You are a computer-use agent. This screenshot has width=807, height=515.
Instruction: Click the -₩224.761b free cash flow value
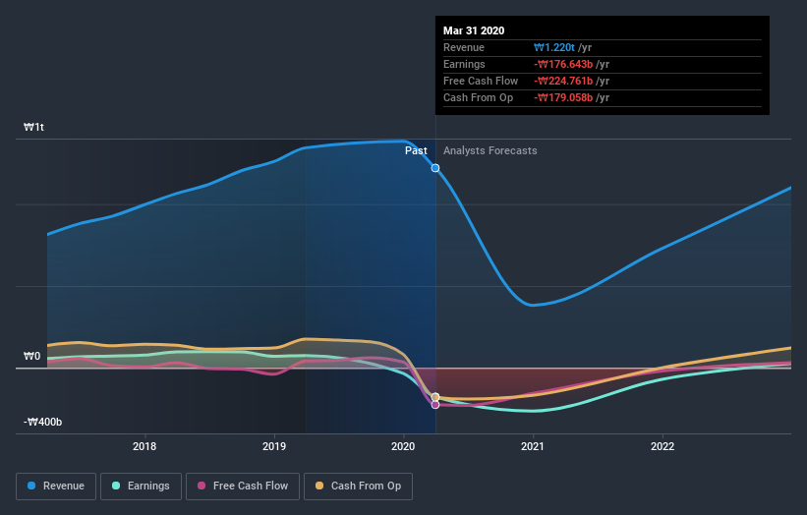[x=563, y=81]
